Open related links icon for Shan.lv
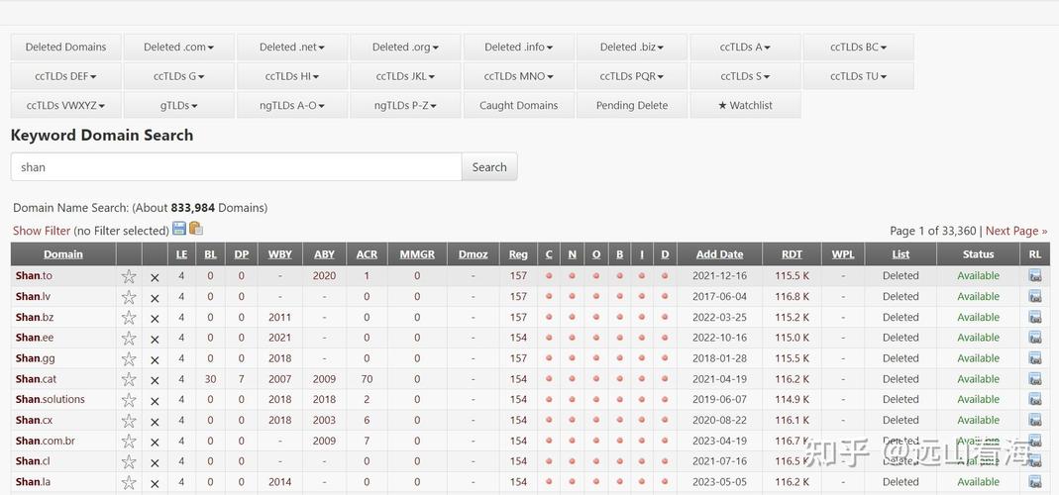 (1034, 296)
